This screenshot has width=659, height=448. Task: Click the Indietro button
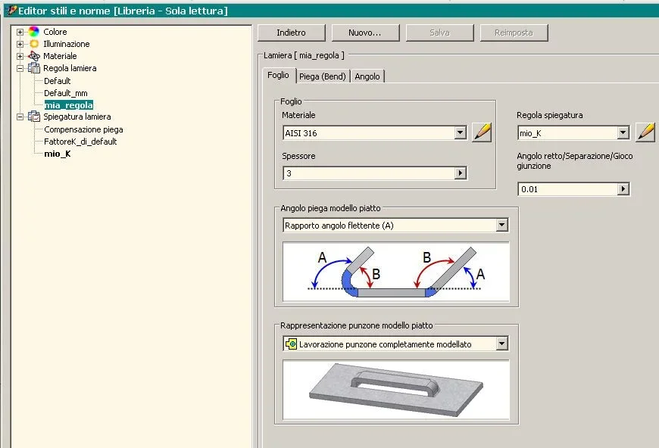(x=292, y=33)
